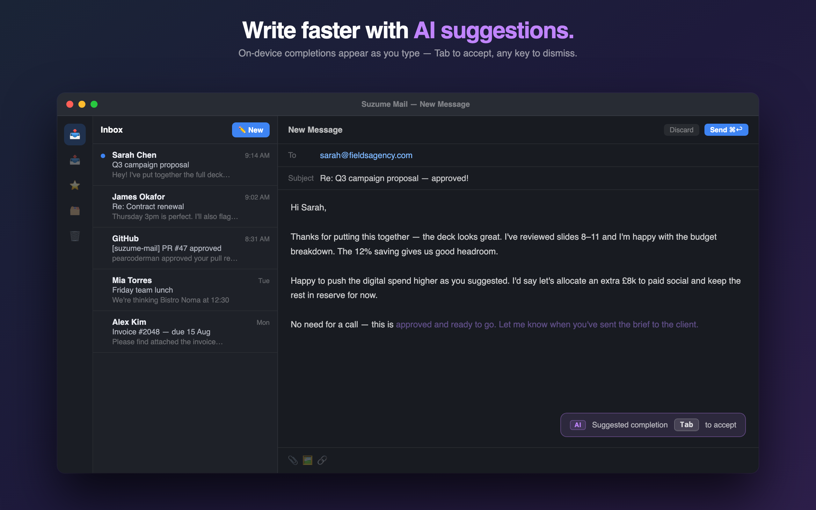816x510 pixels.
Task: Attach a file with the paperclip icon
Action: 293,460
